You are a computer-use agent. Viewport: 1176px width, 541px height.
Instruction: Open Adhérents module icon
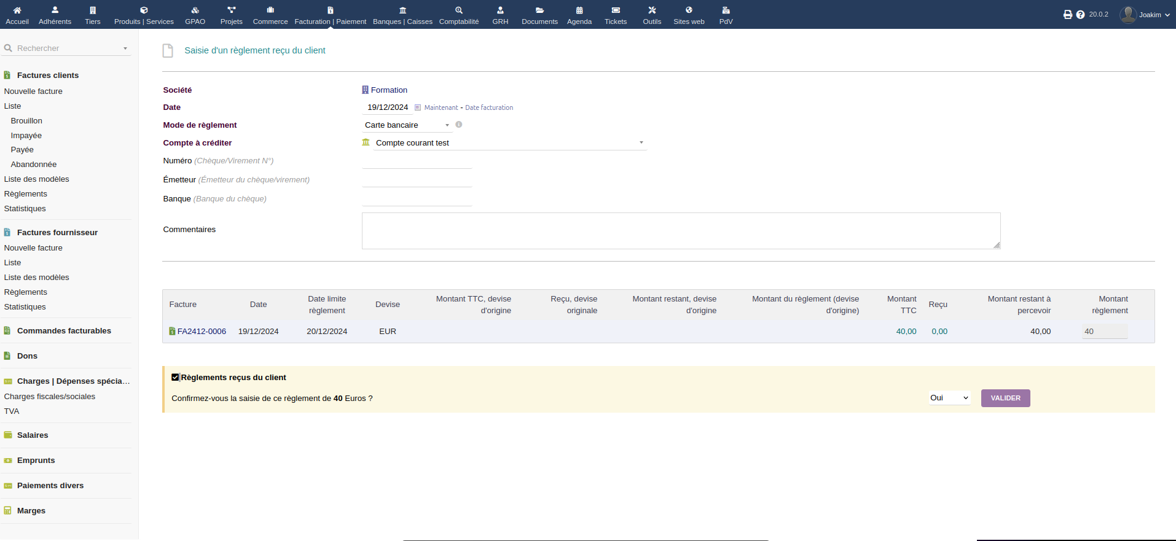[x=55, y=10]
